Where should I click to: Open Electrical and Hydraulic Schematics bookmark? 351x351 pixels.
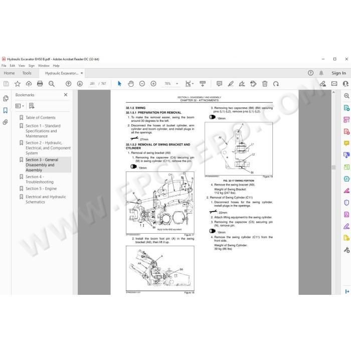[46, 200]
